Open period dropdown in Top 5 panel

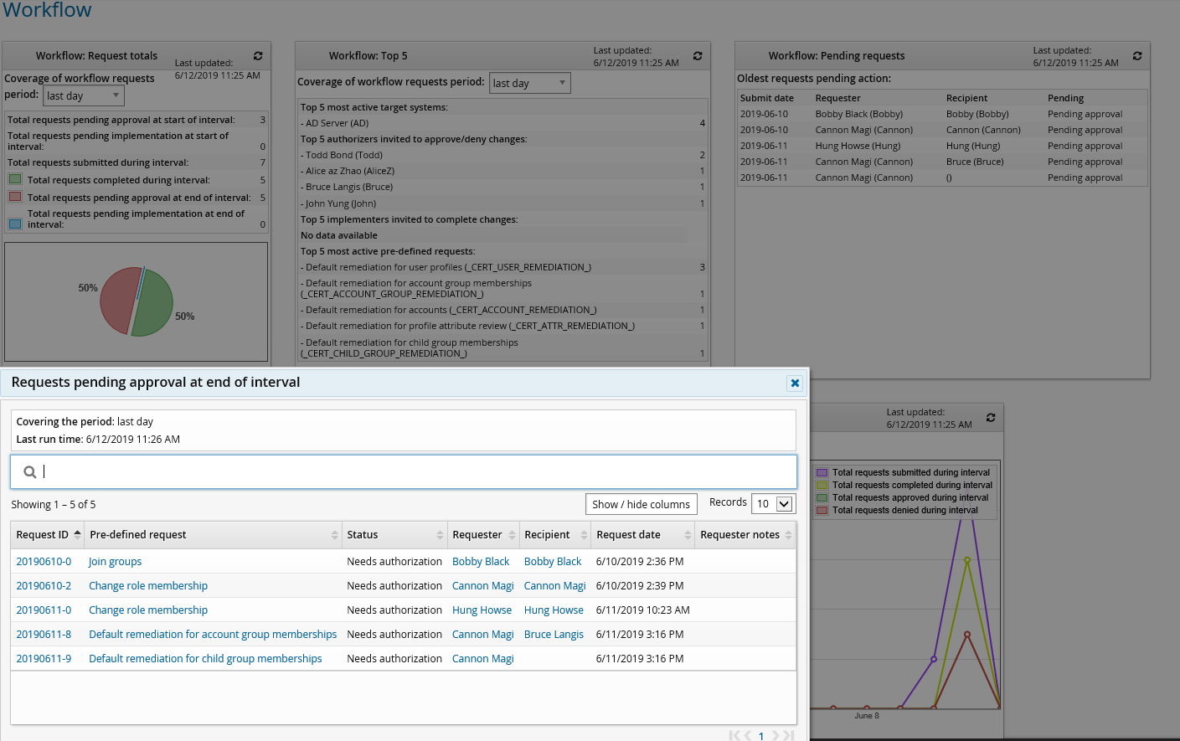point(528,83)
